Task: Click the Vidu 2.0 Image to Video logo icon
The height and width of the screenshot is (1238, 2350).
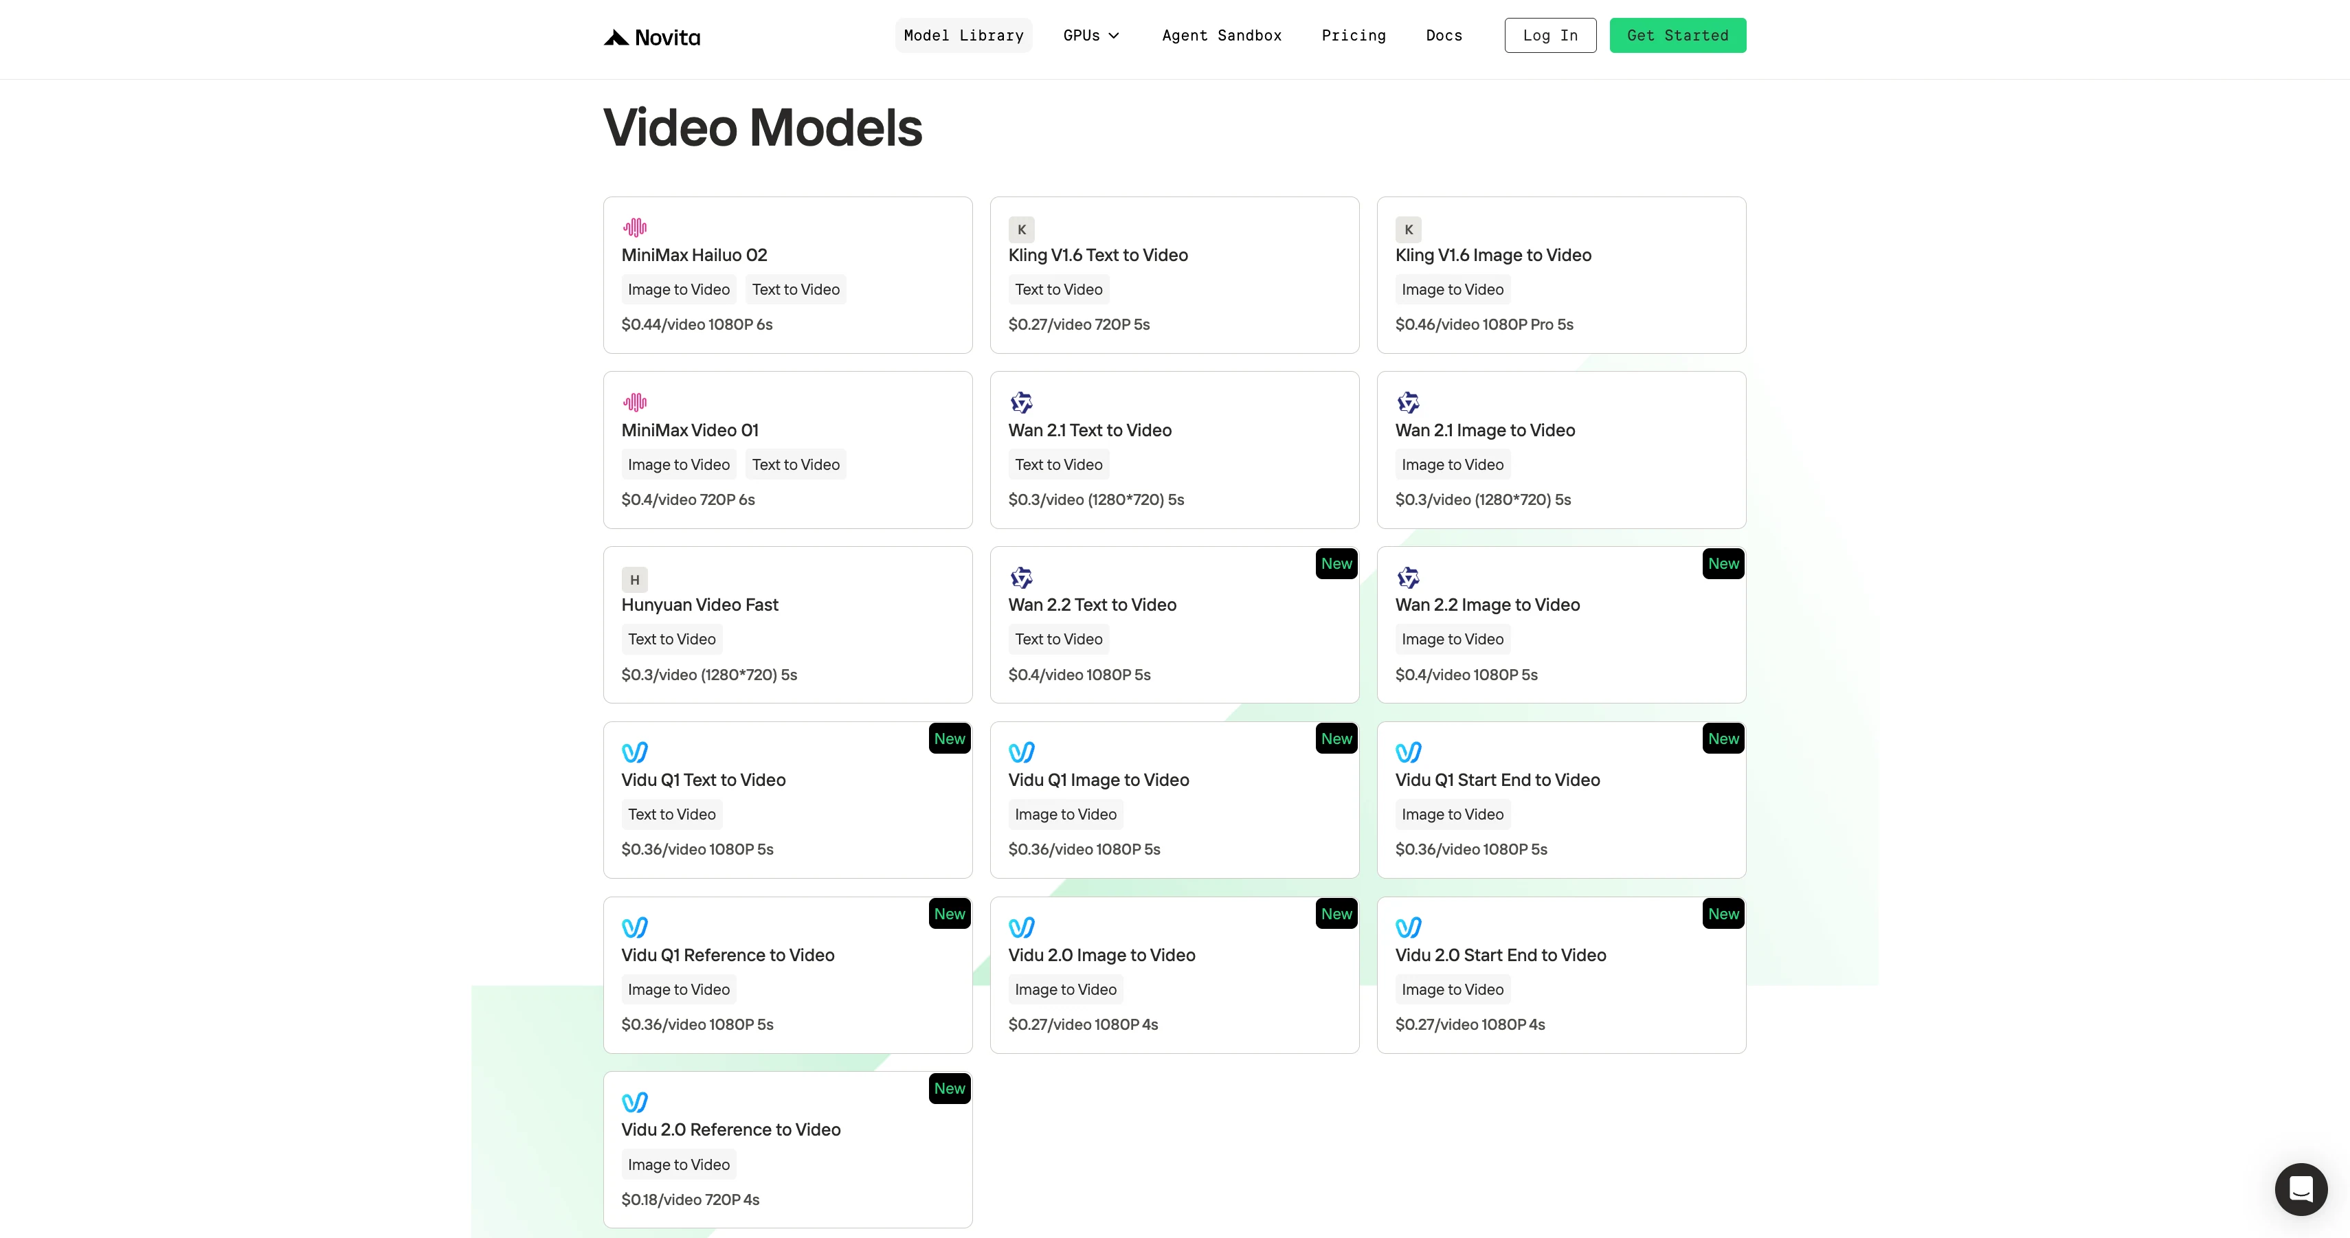Action: point(1022,928)
